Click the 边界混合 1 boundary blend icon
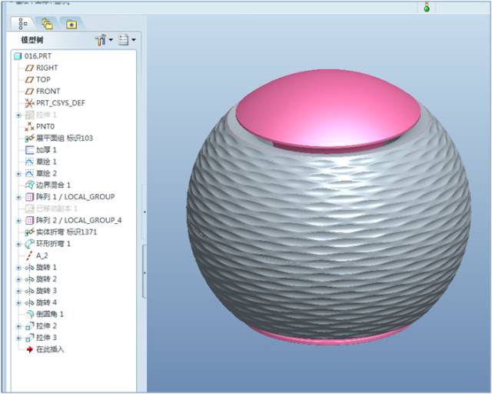 [30, 185]
